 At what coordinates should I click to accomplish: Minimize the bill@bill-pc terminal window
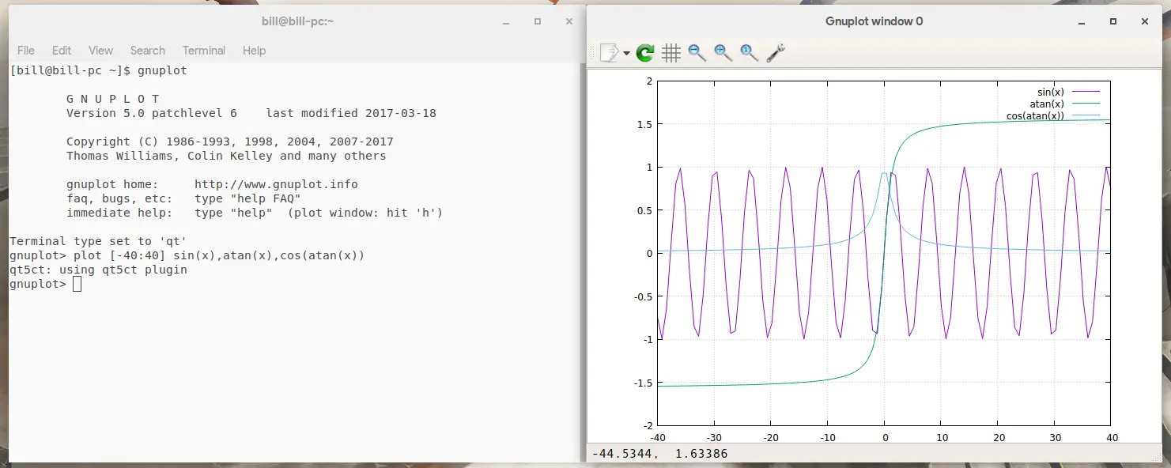[505, 21]
